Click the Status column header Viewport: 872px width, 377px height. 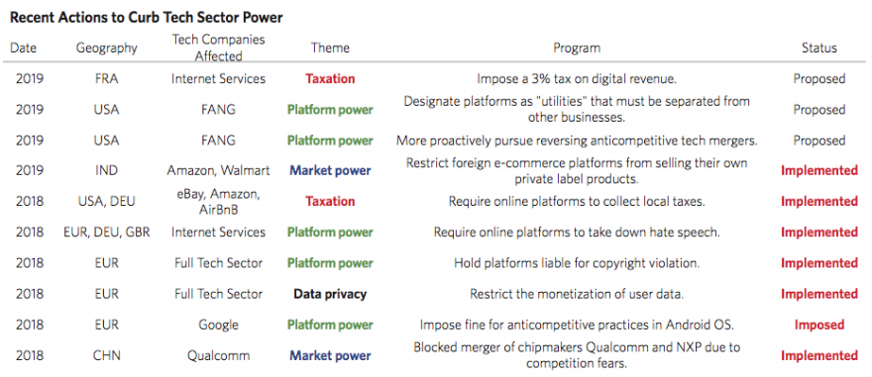818,47
